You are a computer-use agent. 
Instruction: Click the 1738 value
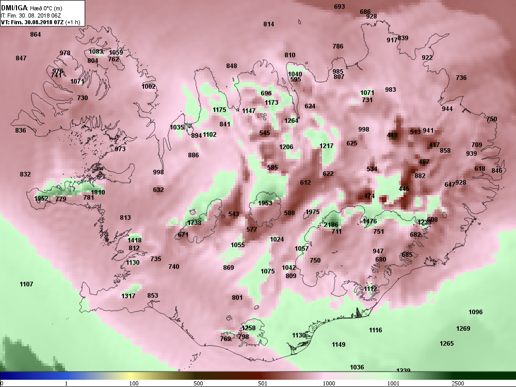tap(194, 223)
